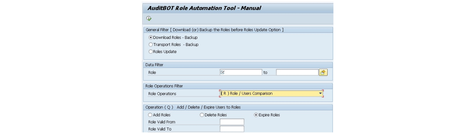This screenshot has width=475, height=134.
Task: Choose Expire Roles radio button
Action: coord(256,115)
